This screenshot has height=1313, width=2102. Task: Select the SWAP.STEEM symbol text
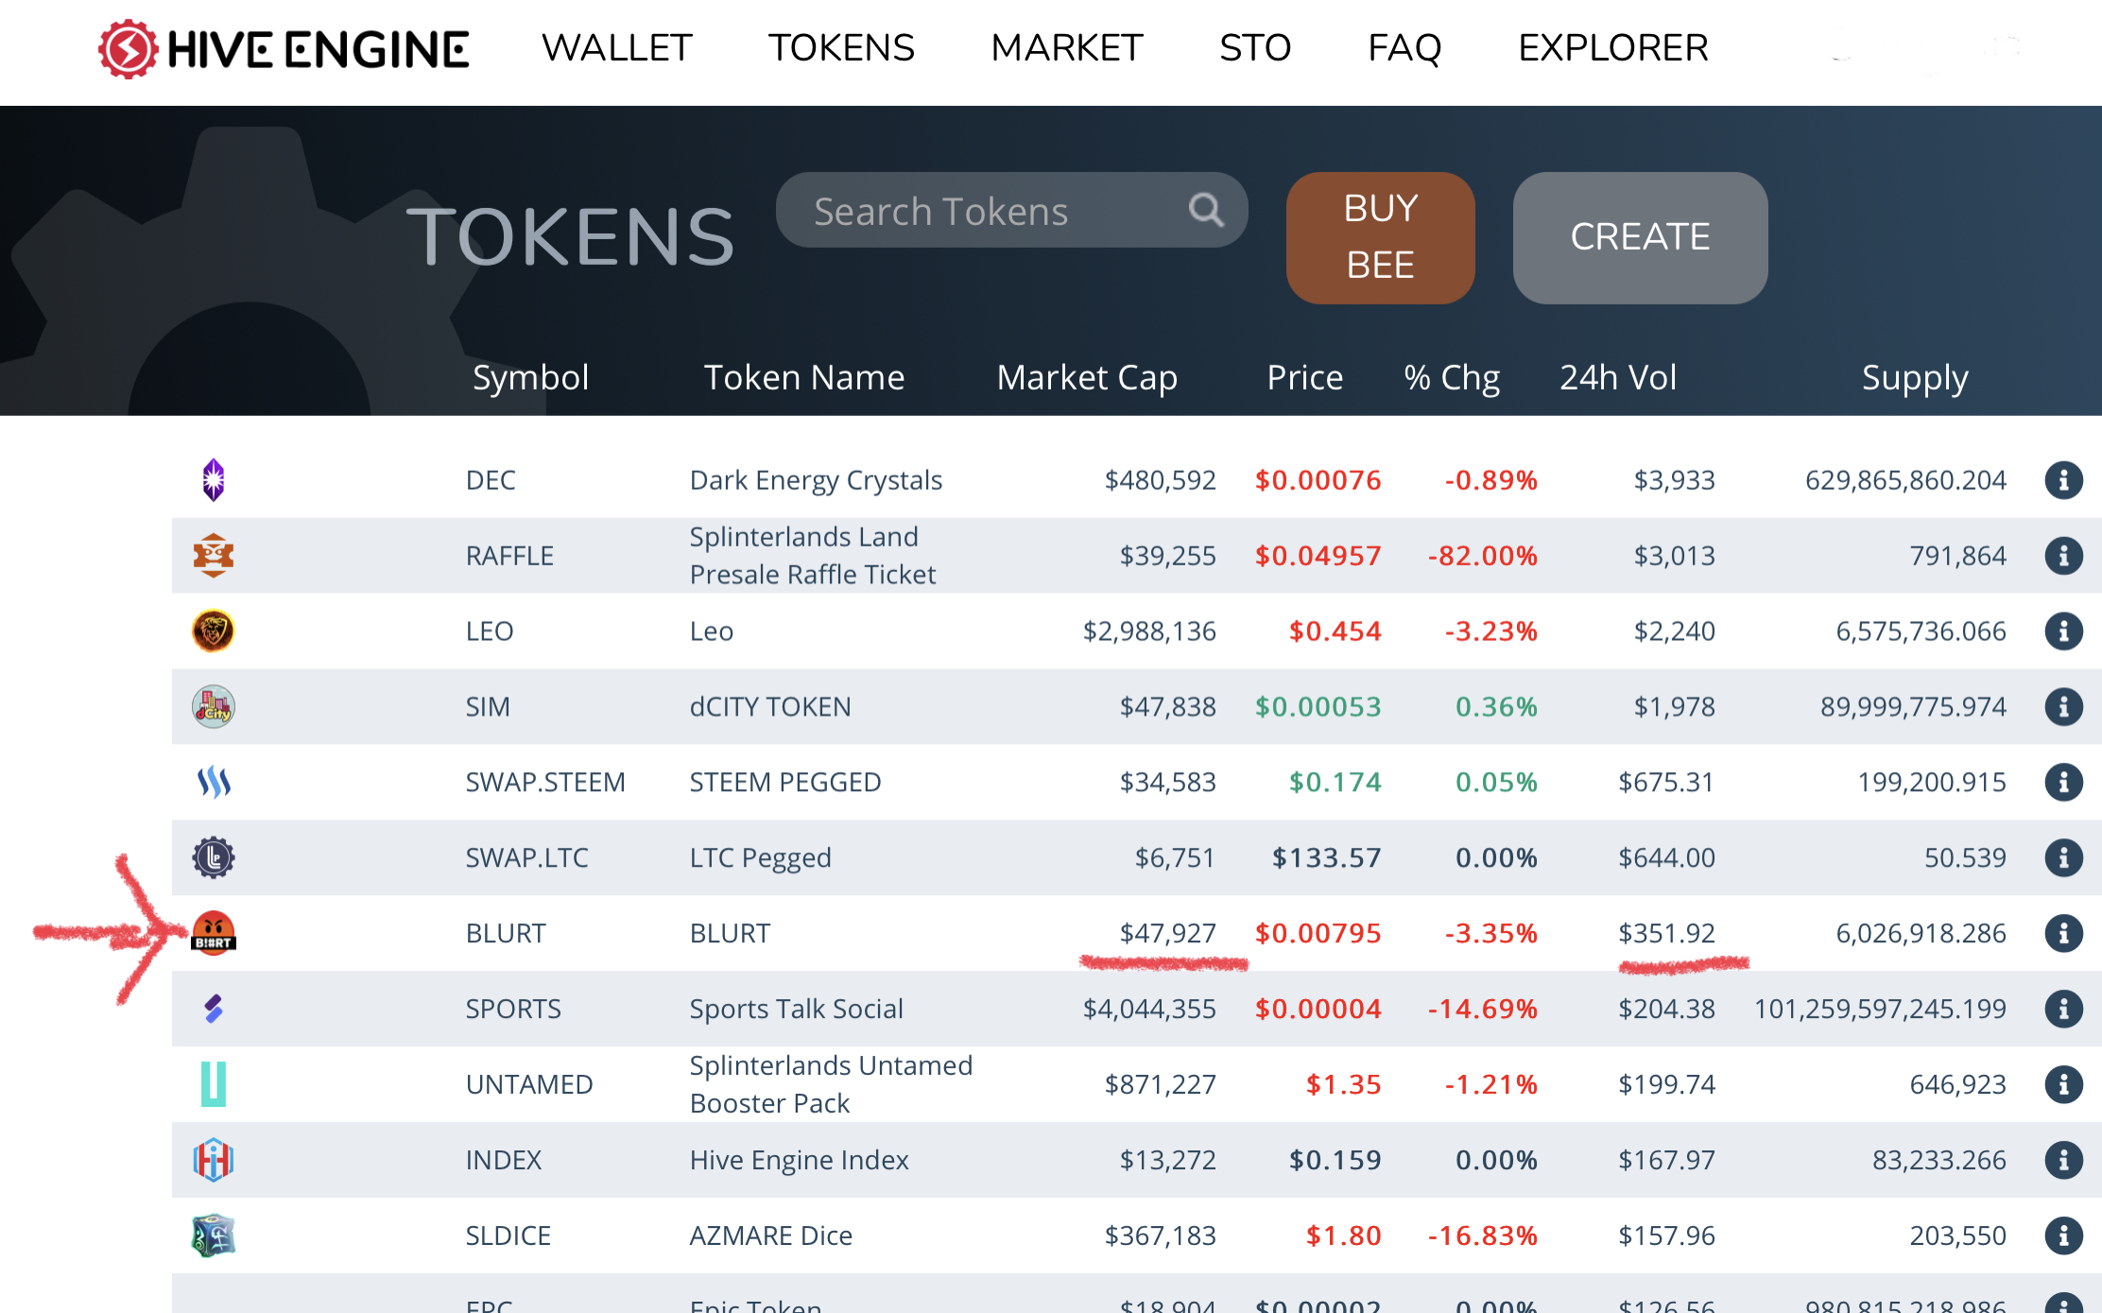tap(545, 783)
